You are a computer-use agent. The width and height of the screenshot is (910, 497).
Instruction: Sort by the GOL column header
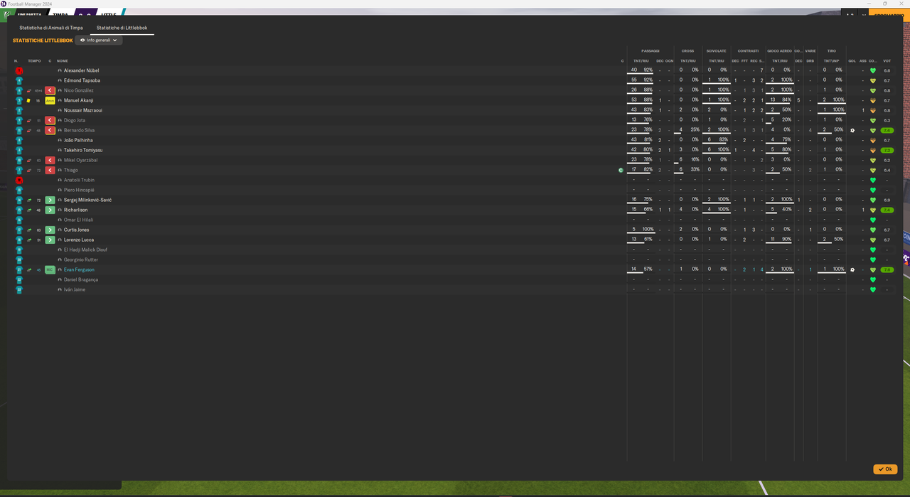pyautogui.click(x=852, y=61)
